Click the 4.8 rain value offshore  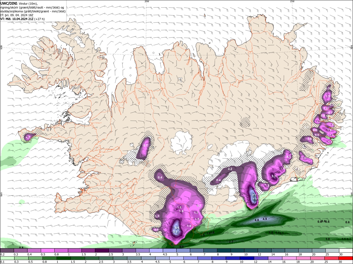(256, 220)
